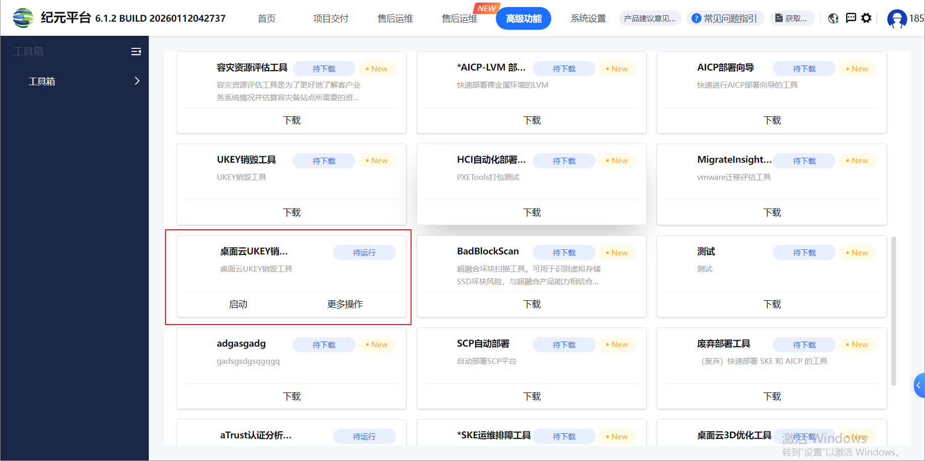The image size is (925, 461).
Task: Switch to the 首页 tab
Action: pos(266,19)
